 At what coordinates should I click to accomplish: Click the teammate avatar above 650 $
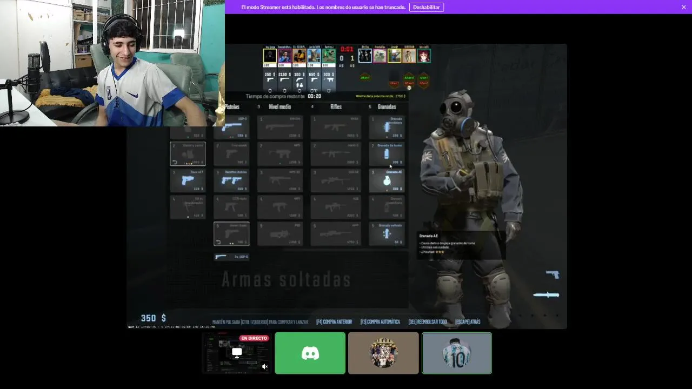(314, 56)
